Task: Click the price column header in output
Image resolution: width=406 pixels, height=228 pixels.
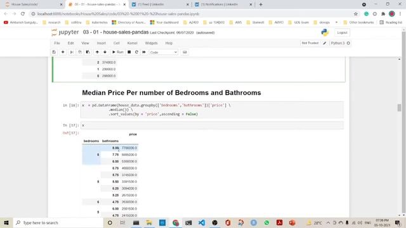Action: click(x=133, y=134)
